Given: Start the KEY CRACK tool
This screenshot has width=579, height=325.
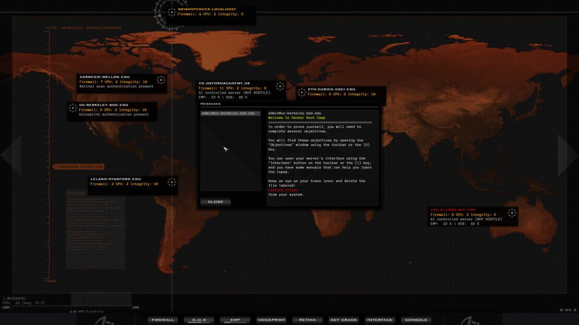Looking at the screenshot, I should tap(344, 320).
